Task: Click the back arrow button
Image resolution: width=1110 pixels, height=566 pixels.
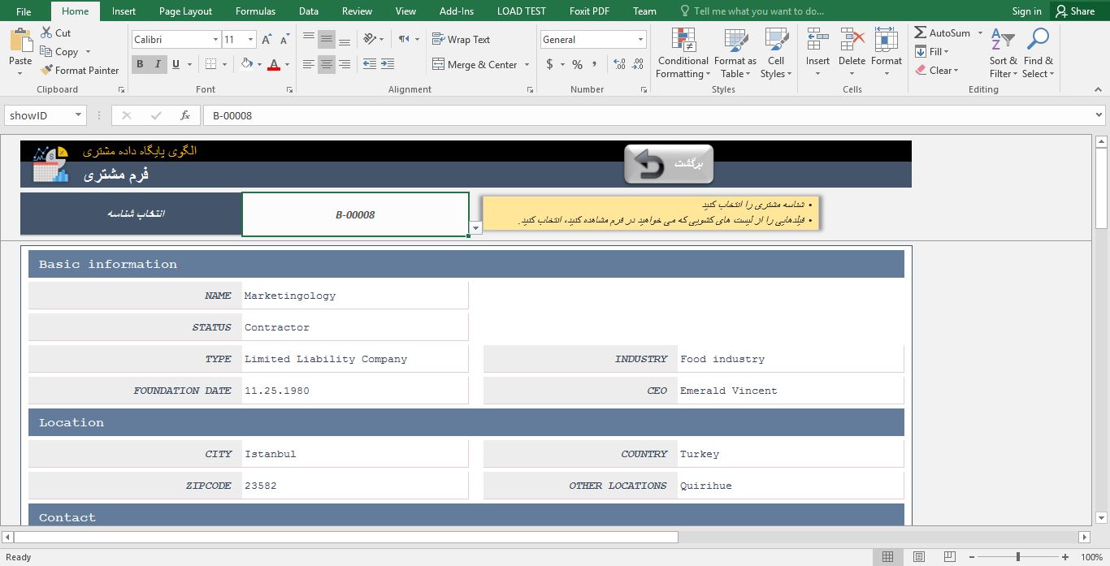Action: [x=668, y=164]
